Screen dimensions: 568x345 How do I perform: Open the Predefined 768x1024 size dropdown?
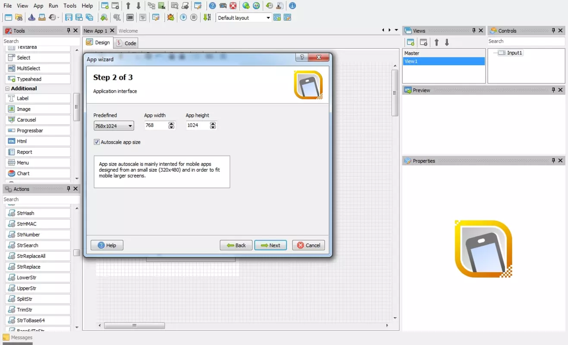point(114,126)
